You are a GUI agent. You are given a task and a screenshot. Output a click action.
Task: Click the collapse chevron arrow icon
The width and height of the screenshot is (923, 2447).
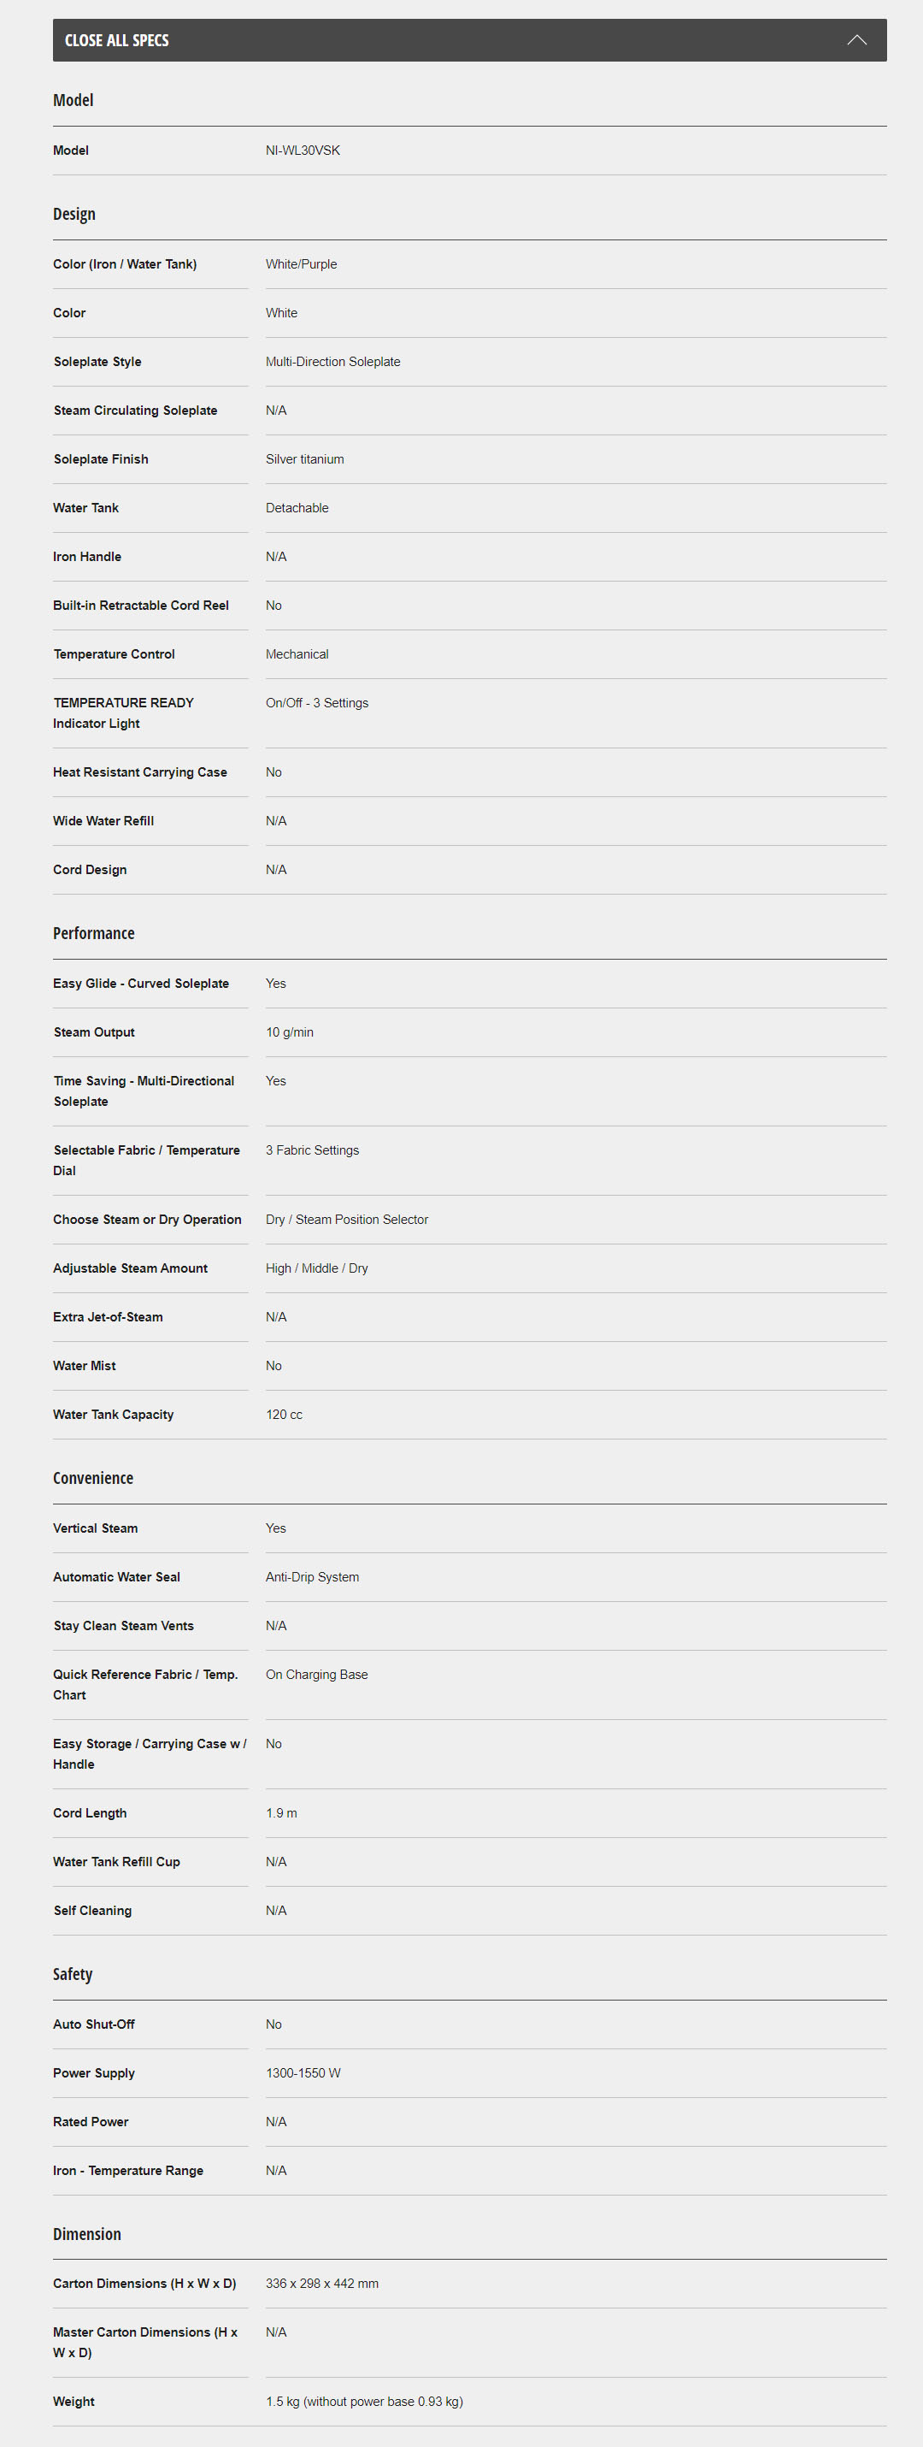(x=855, y=40)
